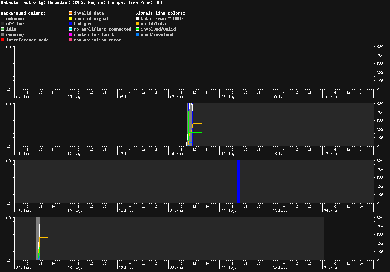The image size is (390, 272).
Task: Click the blue bad gps bar on 22 May
Action: click(238, 182)
